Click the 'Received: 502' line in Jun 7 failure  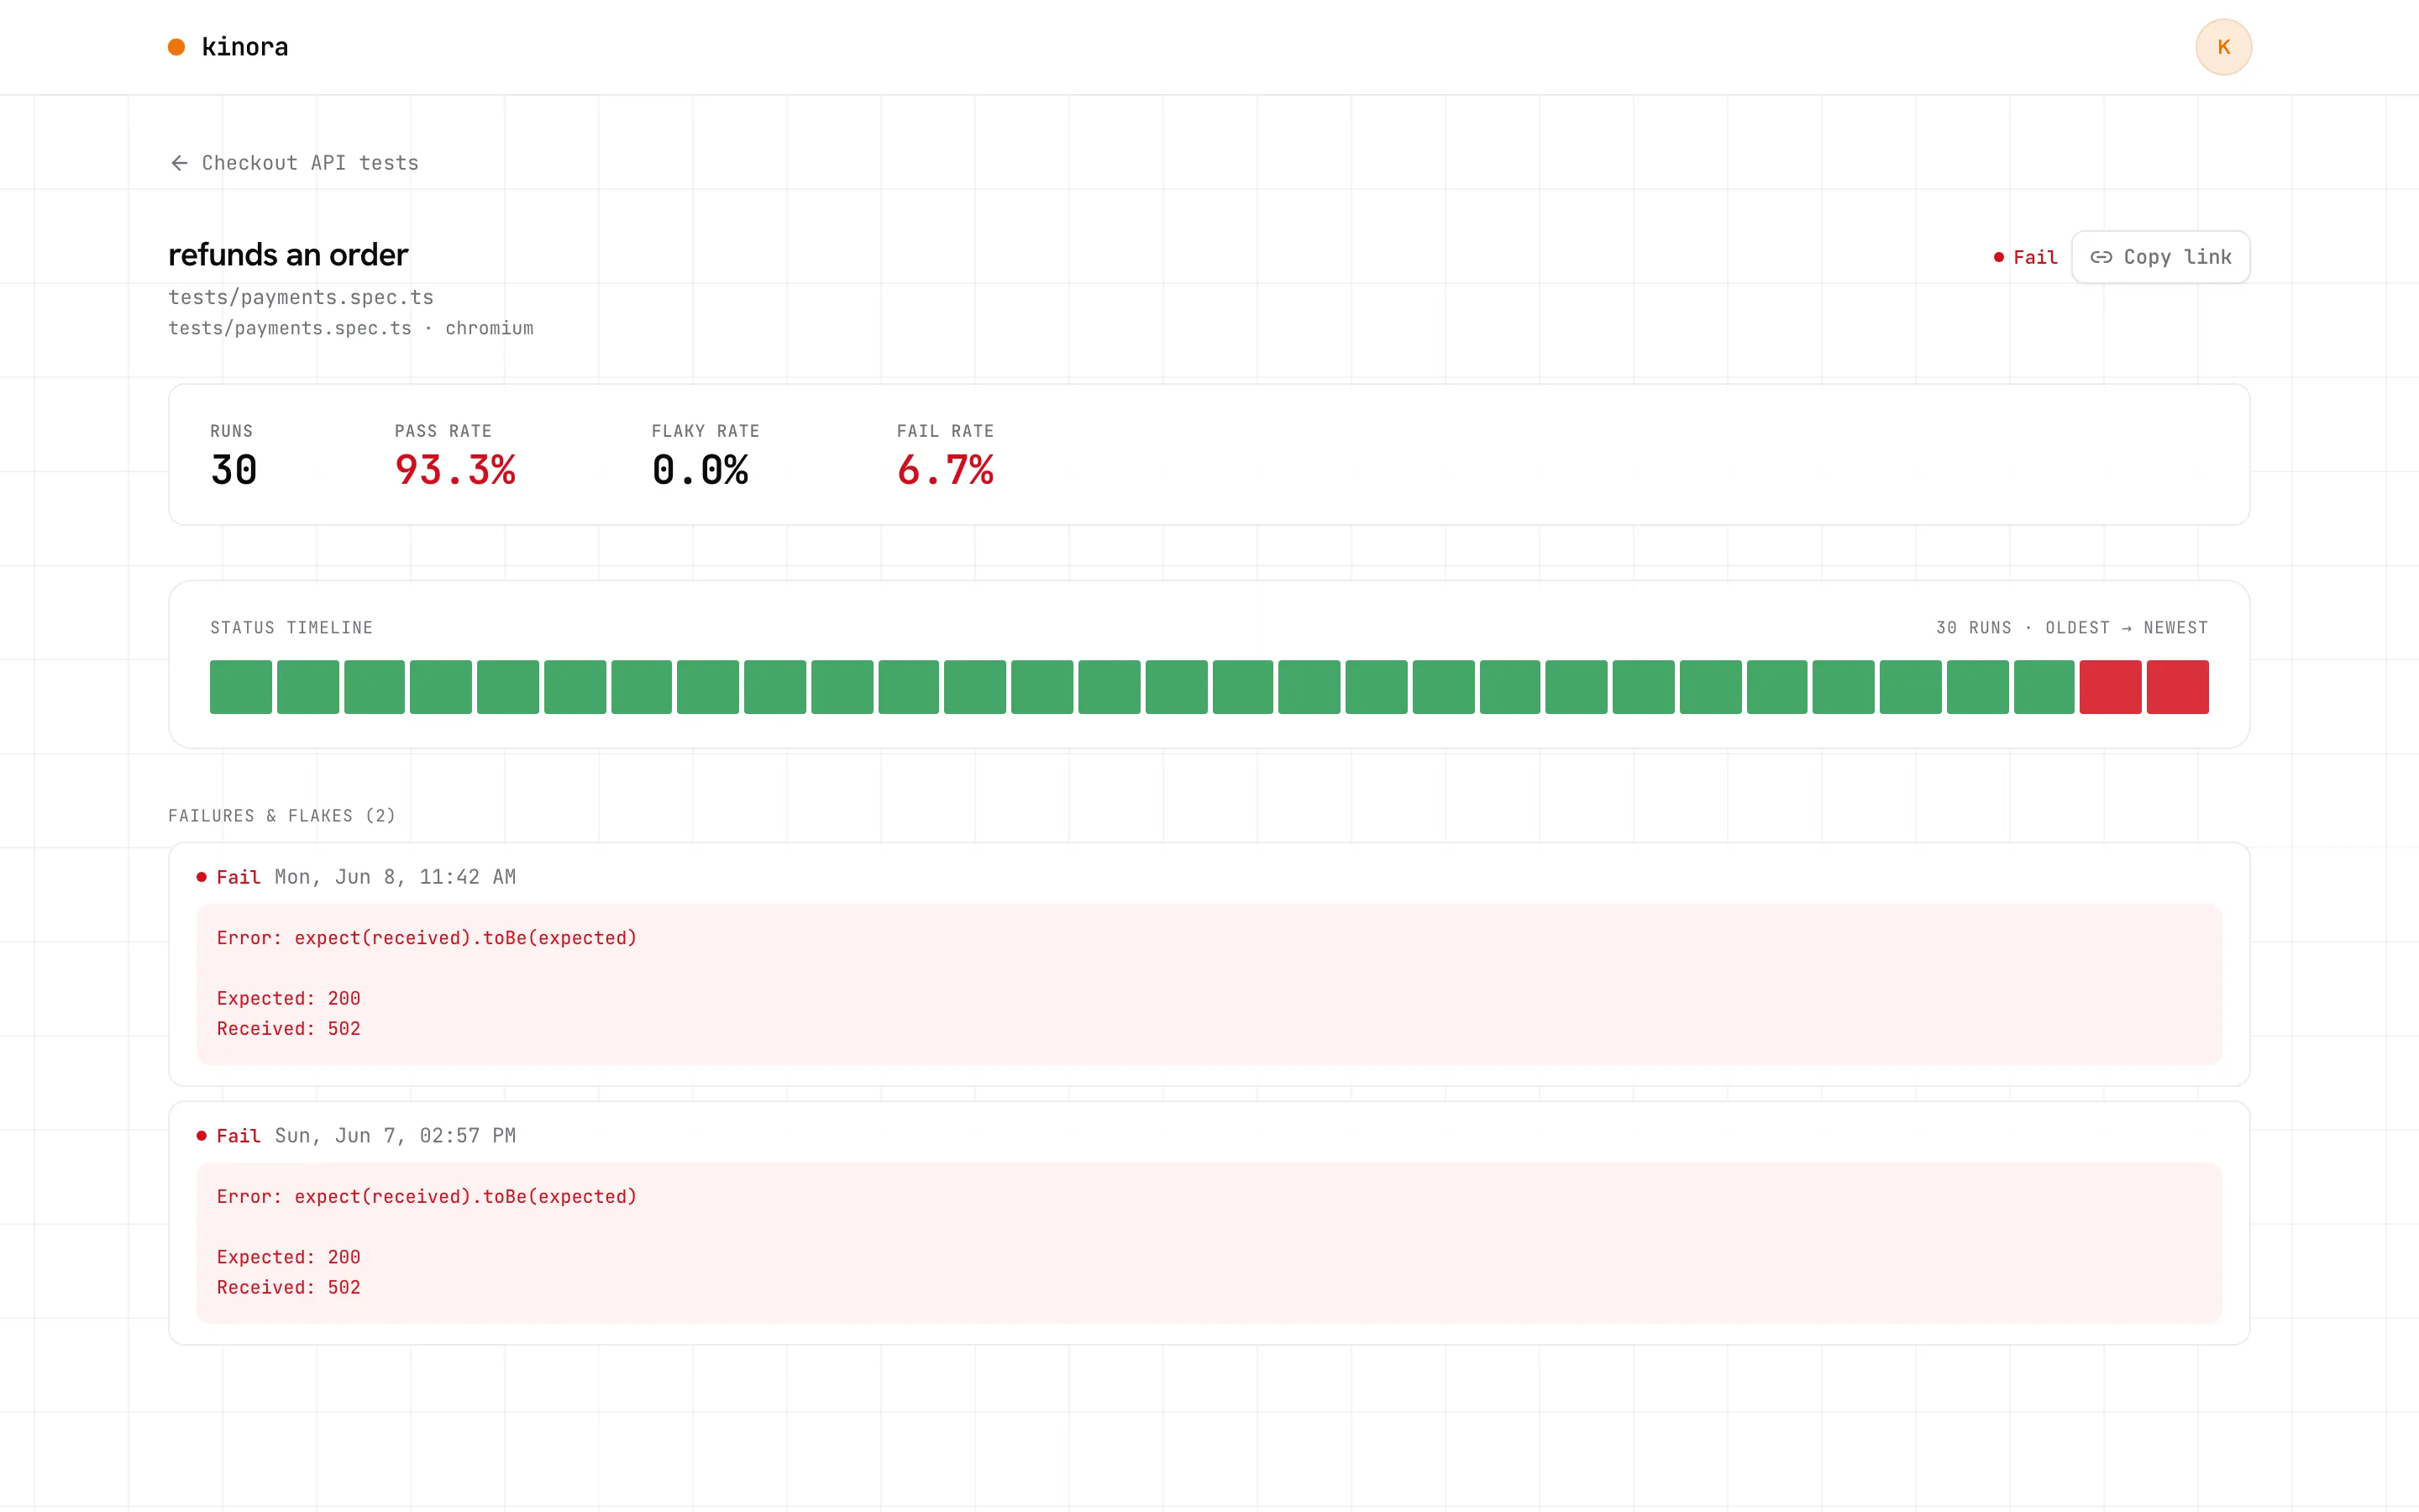click(x=289, y=1288)
